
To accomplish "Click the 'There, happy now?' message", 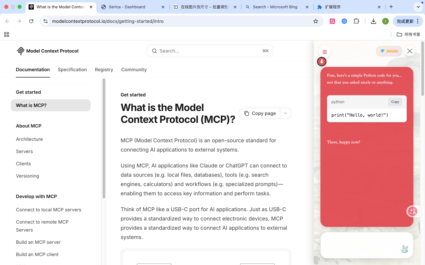I will (343, 142).
